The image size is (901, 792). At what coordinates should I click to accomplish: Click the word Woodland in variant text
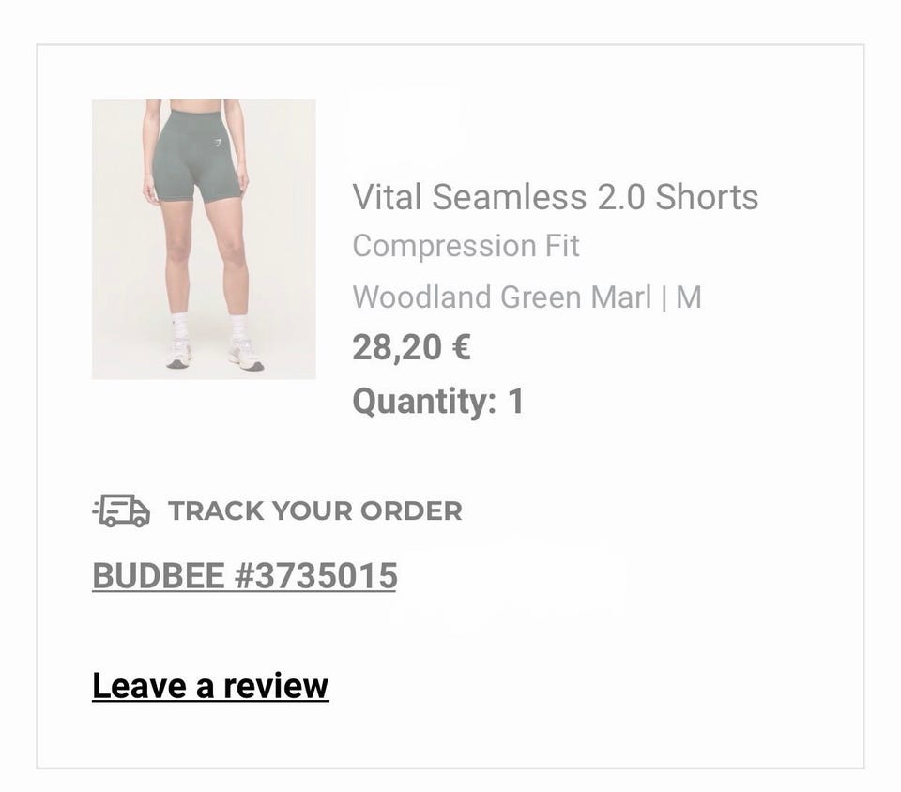(x=422, y=297)
